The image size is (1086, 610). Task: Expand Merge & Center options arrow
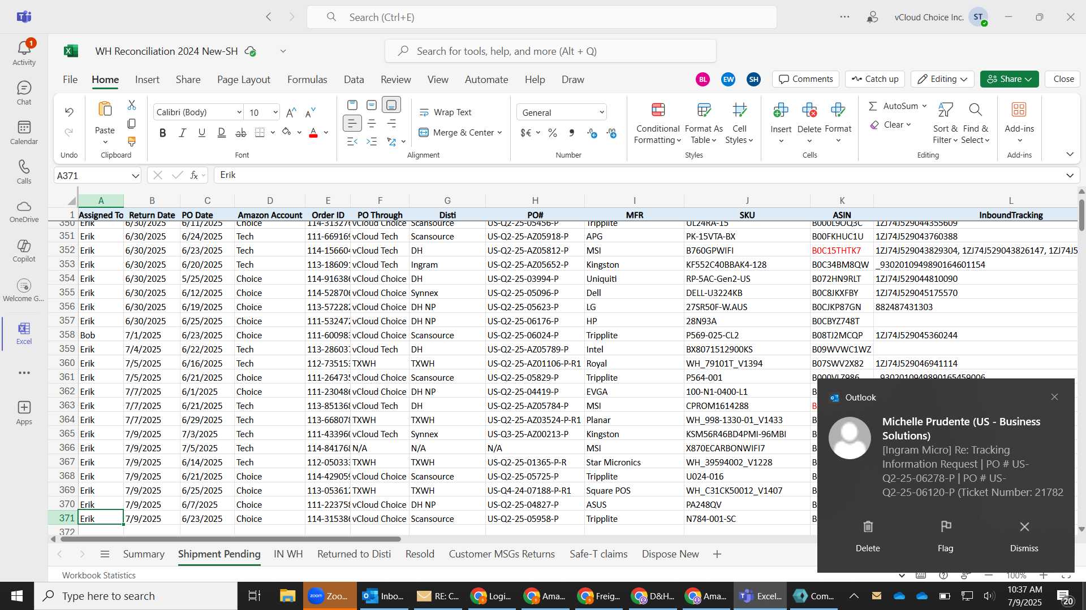point(500,133)
